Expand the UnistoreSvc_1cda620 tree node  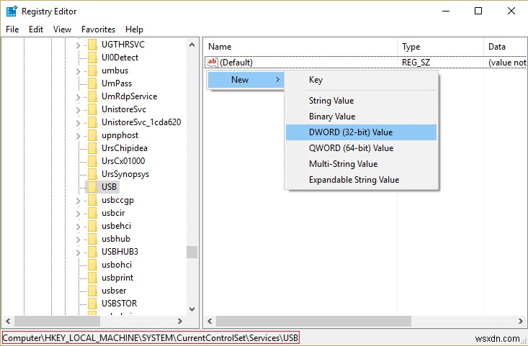(78, 123)
